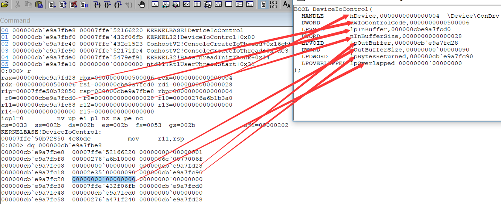Click nOutBufferSize line in notes window
The height and width of the screenshot is (204, 501).
(385, 50)
